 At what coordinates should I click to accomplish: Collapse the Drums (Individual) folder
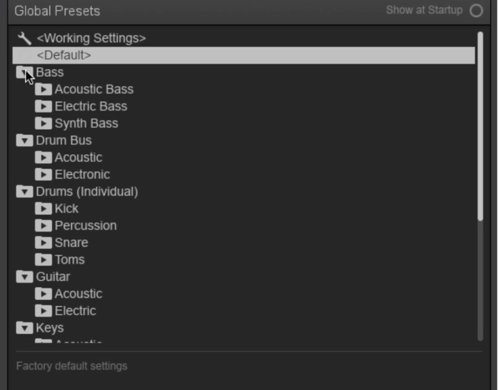pyautogui.click(x=25, y=192)
